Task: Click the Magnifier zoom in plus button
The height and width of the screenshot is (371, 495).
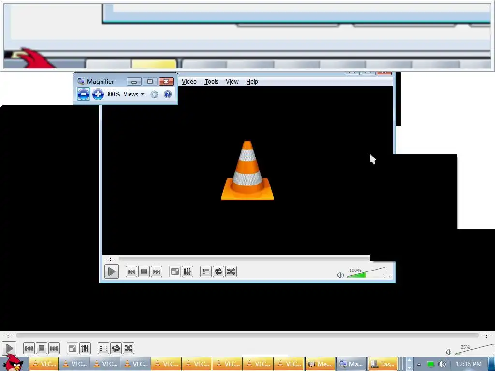Action: tap(98, 94)
